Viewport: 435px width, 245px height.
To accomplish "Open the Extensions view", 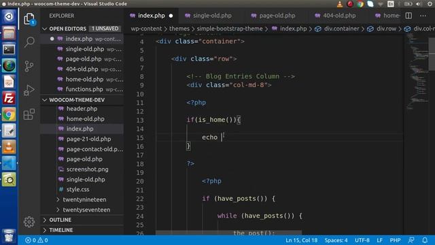I will pos(29,114).
